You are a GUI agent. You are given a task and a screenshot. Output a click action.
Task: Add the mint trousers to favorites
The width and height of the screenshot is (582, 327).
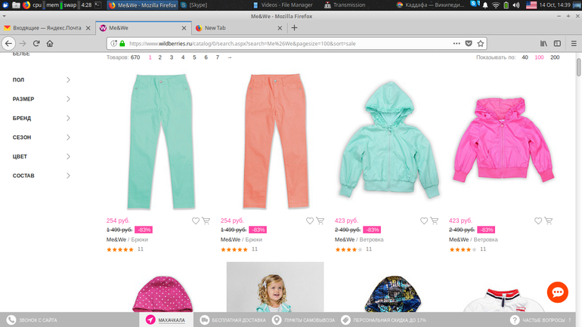[196, 221]
